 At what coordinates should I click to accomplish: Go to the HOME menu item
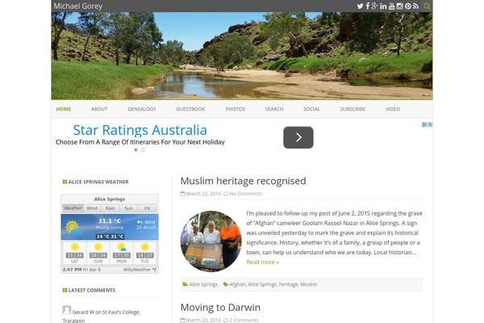[x=64, y=109]
